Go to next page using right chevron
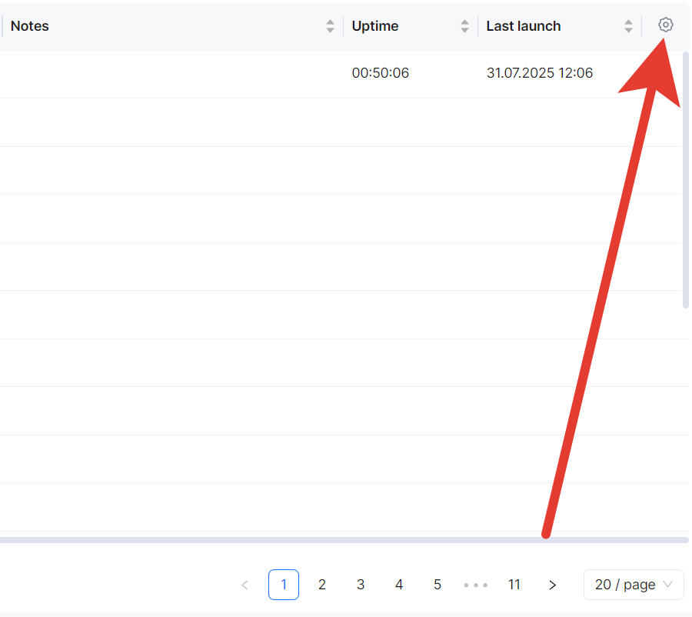This screenshot has height=617, width=692. point(552,585)
